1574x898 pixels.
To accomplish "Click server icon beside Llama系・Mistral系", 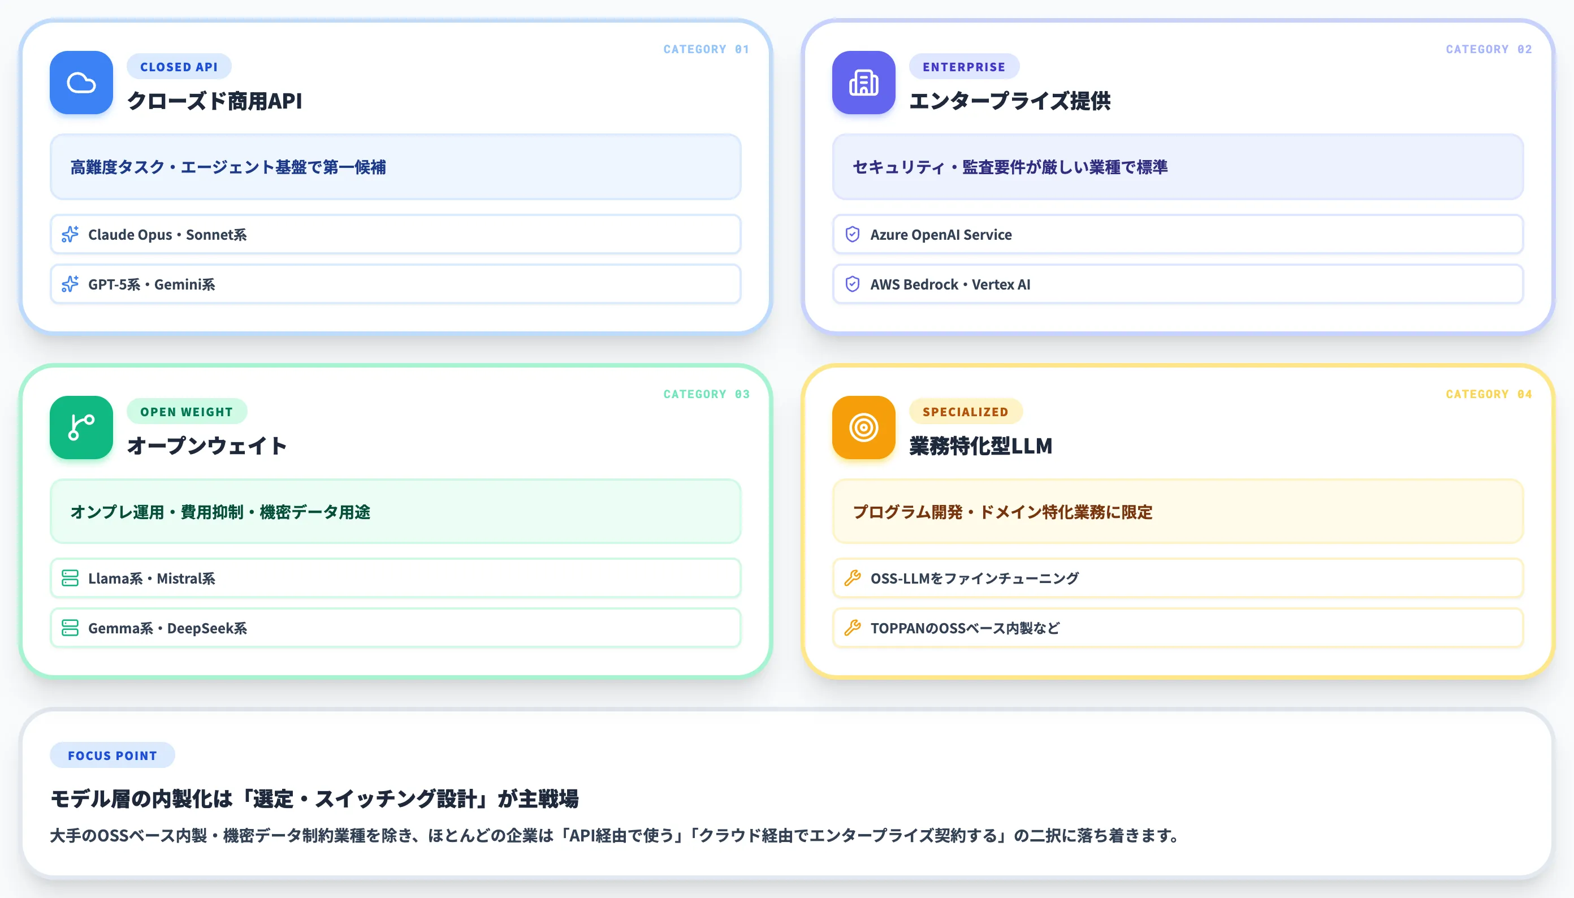I will (70, 578).
